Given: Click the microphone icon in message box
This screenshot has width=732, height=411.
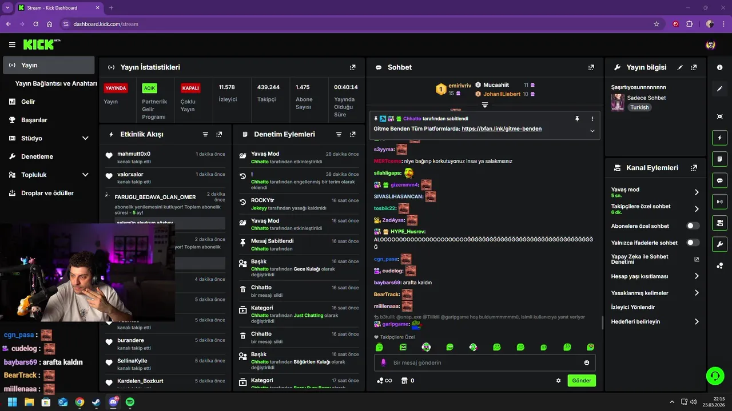Looking at the screenshot, I should pyautogui.click(x=383, y=362).
